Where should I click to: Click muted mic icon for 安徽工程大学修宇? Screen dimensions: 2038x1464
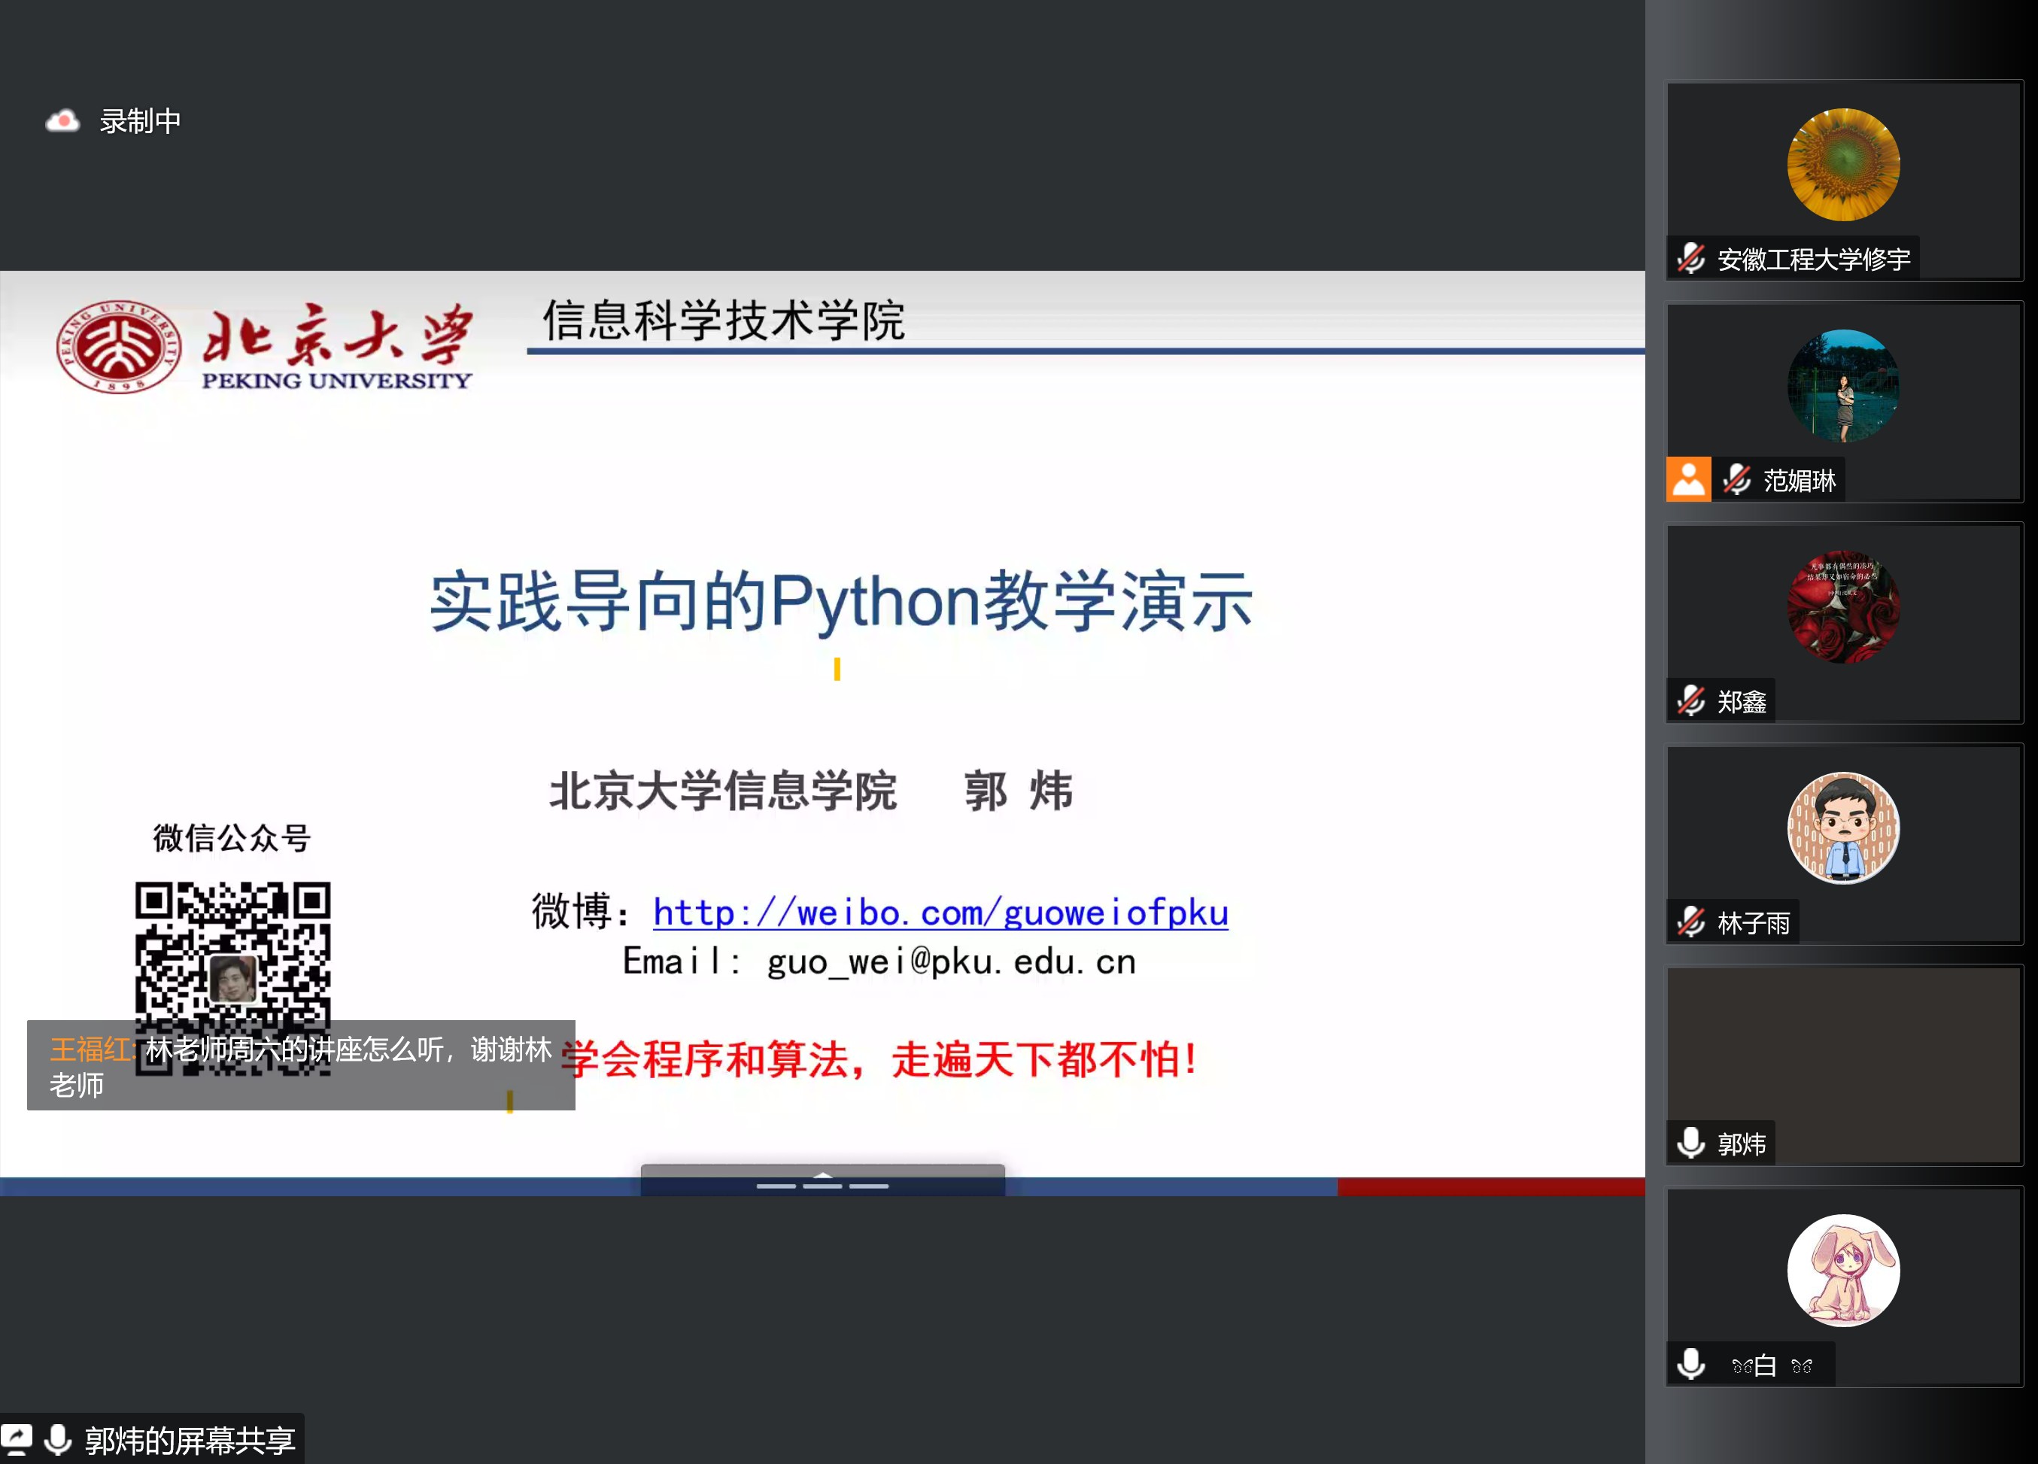pos(1690,259)
